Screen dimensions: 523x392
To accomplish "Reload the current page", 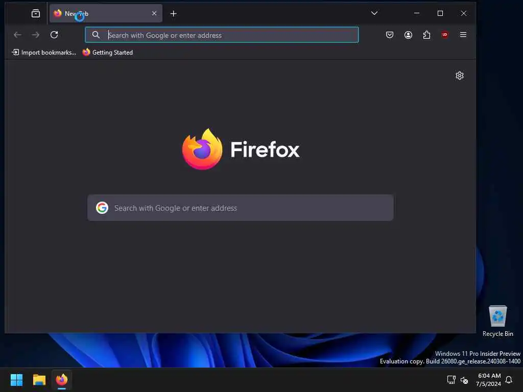I will click(54, 35).
